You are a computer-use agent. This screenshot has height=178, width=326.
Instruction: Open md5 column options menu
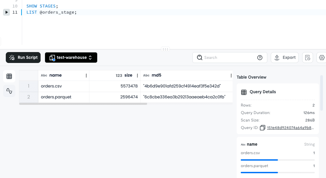click(231, 76)
